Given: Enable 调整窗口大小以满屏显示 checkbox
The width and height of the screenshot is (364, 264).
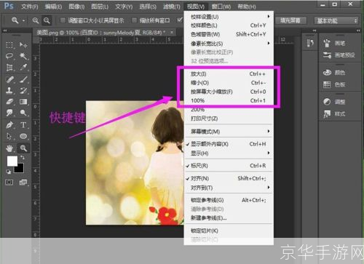Looking at the screenshot, I should tap(63, 20).
